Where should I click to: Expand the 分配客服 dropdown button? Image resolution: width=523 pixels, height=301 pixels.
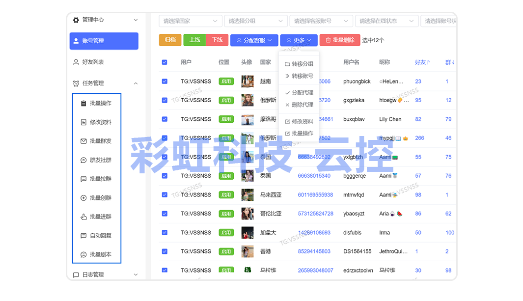[x=254, y=40]
